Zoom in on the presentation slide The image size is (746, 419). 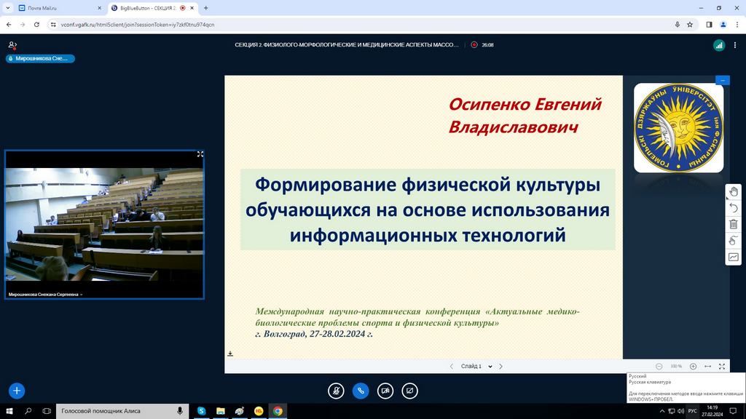click(693, 367)
